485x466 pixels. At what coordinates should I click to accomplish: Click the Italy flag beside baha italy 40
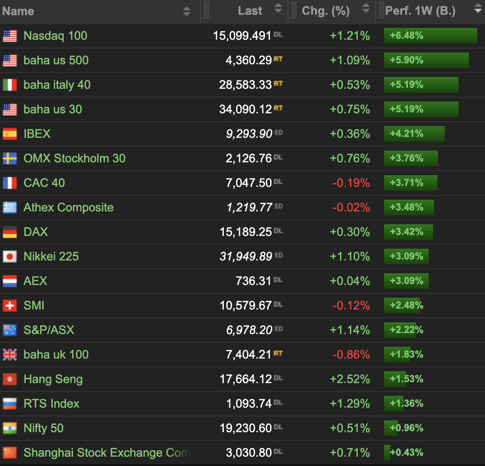coord(10,85)
